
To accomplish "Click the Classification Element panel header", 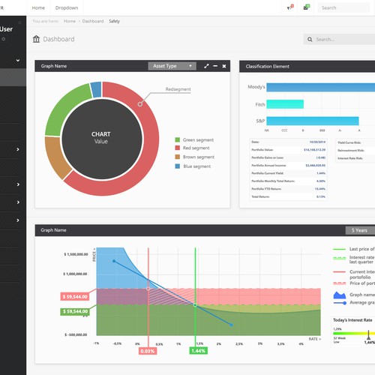I will 307,67.
